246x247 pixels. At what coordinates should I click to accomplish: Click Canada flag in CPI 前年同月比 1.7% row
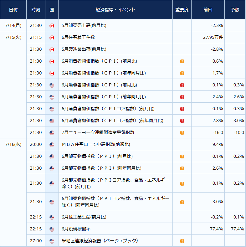coord(52,73)
